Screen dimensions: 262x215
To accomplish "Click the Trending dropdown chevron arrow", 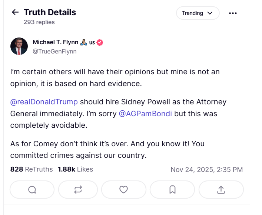I will tap(210, 13).
